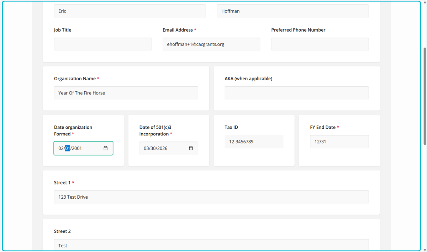This screenshot has height=252, width=427.
Task: Click the scrollbar up arrow
Action: click(424, 2)
